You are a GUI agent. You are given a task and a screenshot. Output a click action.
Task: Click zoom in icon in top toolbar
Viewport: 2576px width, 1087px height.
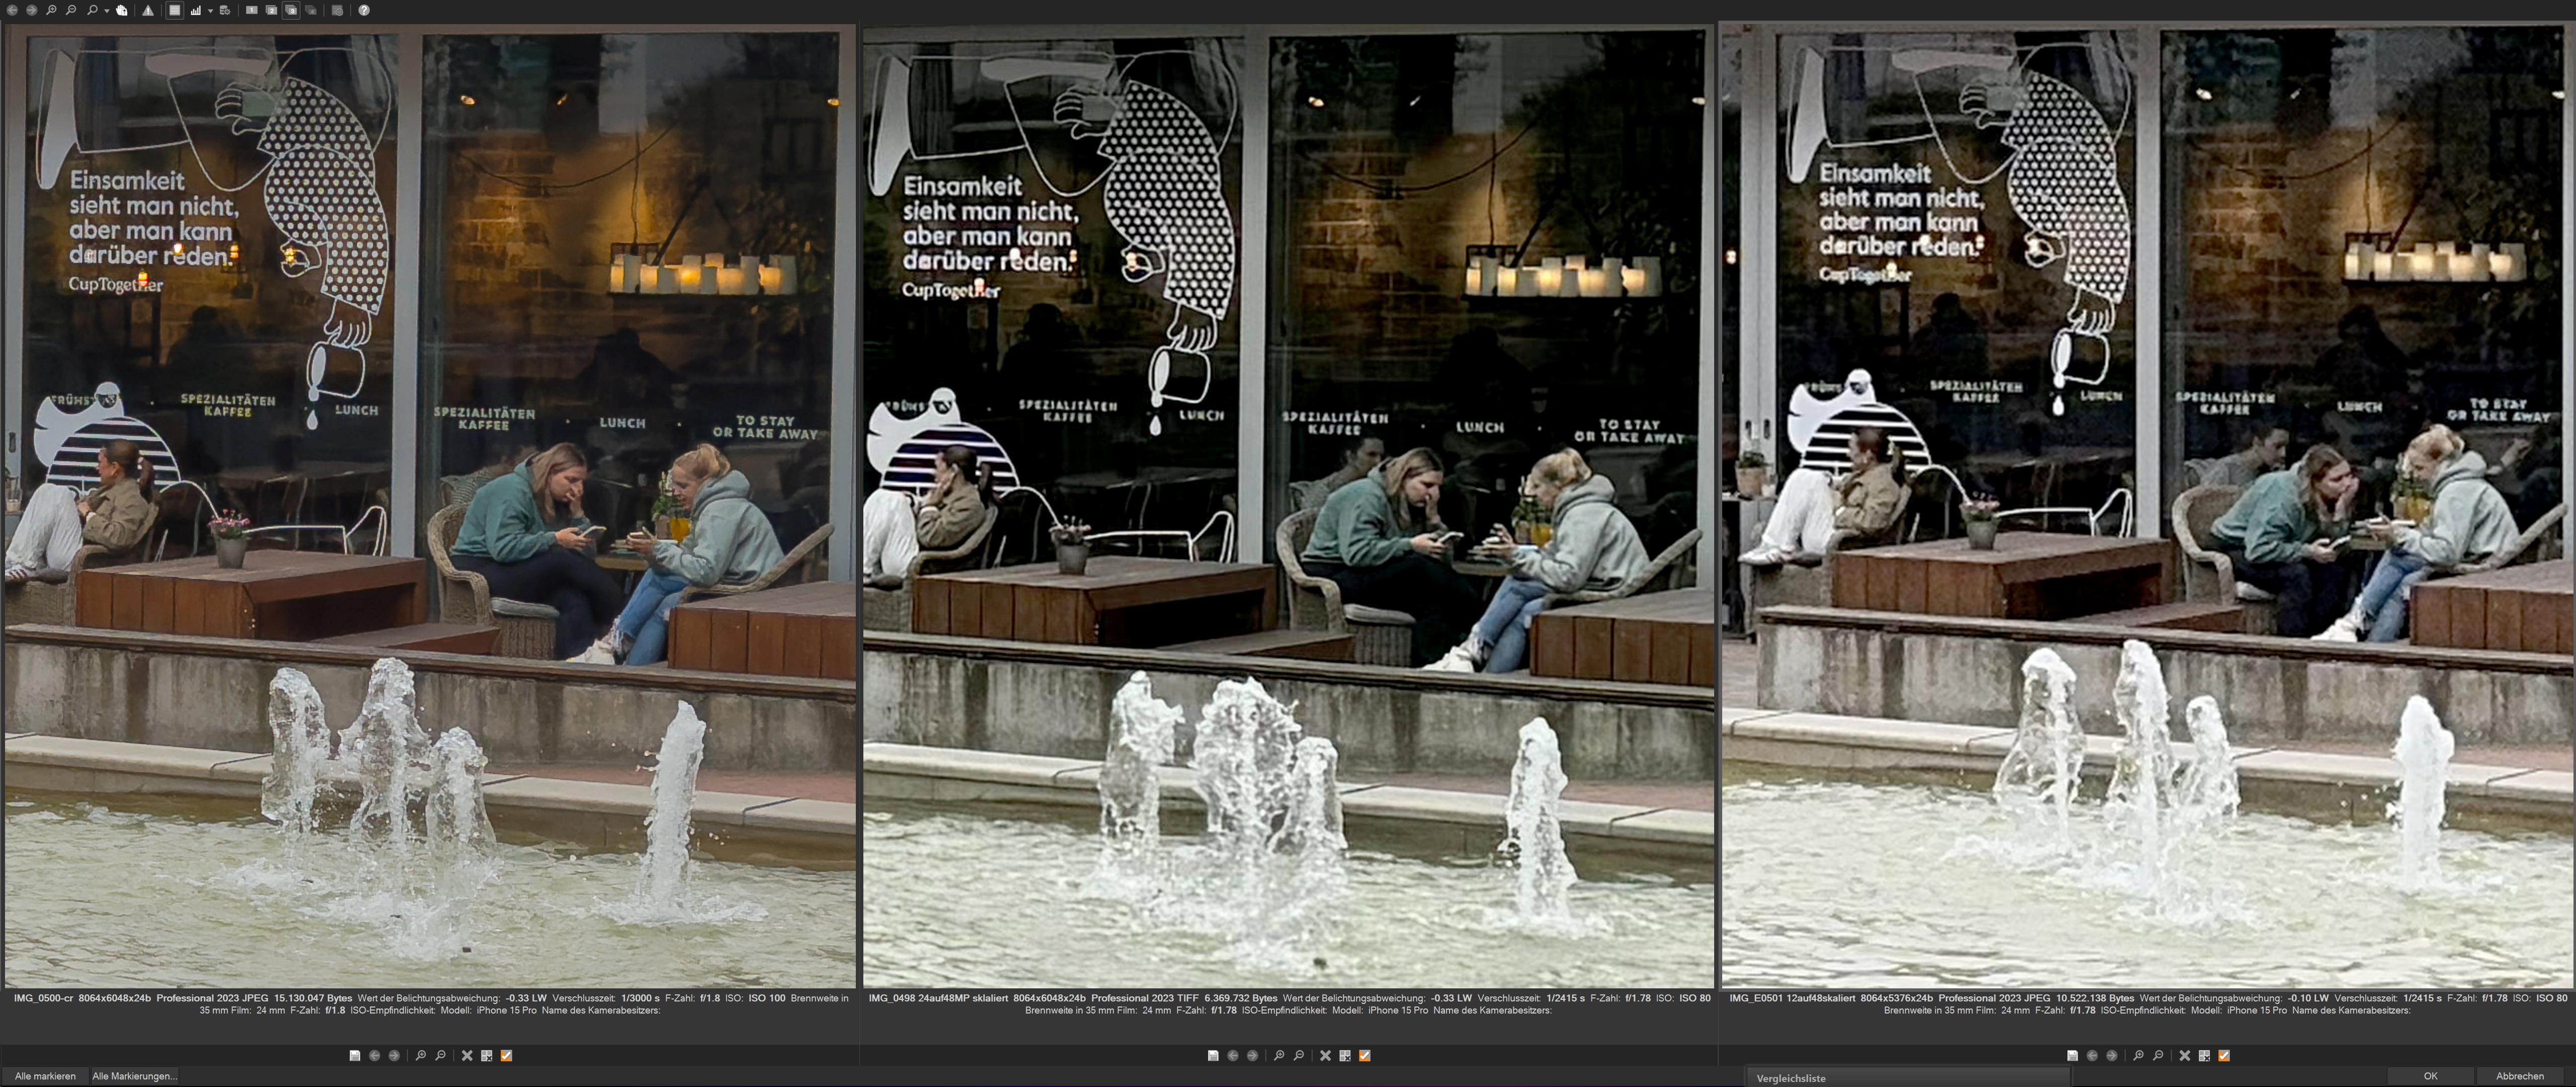51,10
